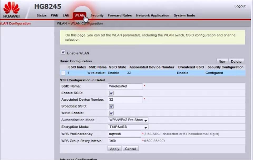Click the New button to add an SSID

click(222, 61)
